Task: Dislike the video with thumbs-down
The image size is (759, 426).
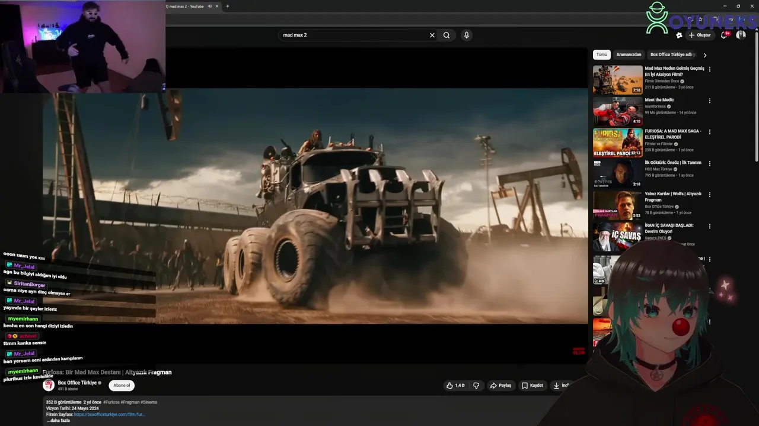Action: point(476,385)
